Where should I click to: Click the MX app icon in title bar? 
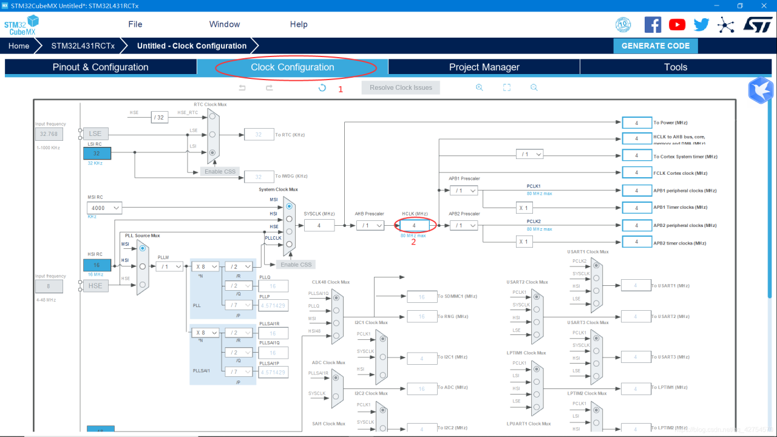click(x=5, y=5)
